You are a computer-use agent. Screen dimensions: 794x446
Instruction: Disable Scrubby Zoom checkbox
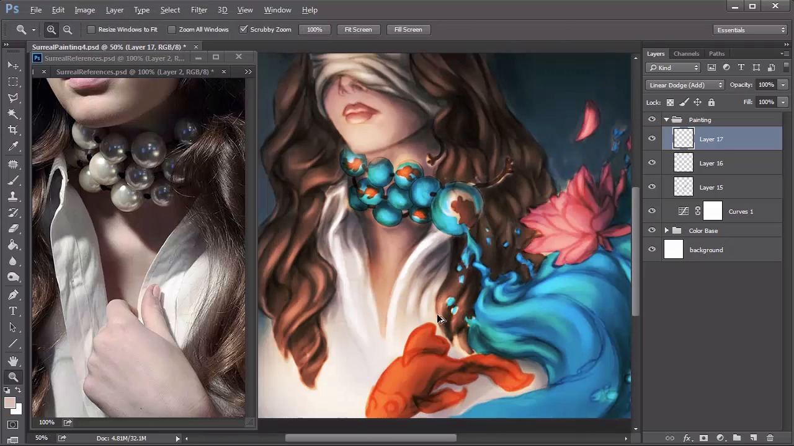243,29
